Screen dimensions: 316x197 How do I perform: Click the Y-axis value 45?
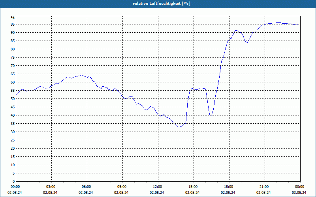pos(13,107)
